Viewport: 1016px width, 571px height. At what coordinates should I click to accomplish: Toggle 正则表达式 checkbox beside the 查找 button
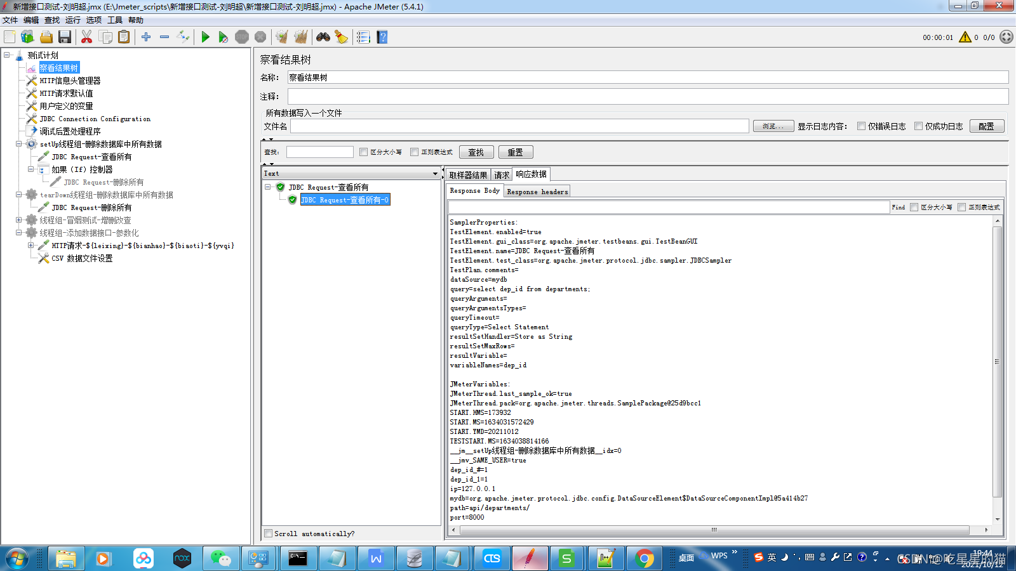pyautogui.click(x=414, y=152)
